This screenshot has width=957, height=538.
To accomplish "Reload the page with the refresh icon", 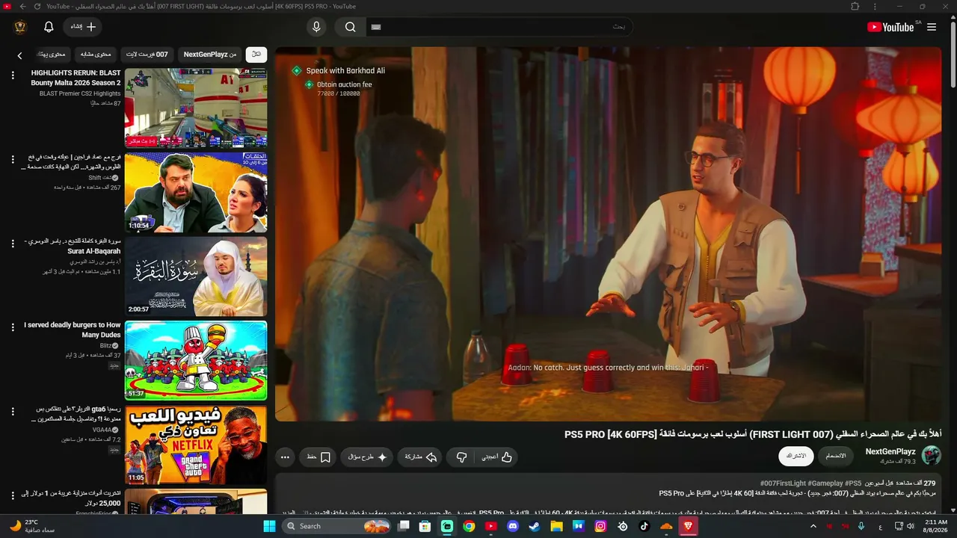I will (x=37, y=6).
